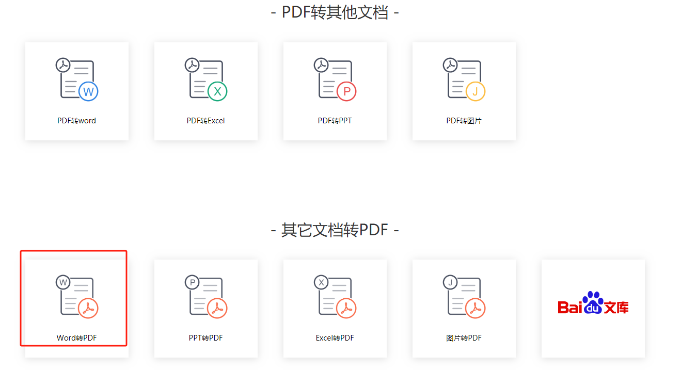
Task: Choose the PDF转PPT icon with red P
Action: [335, 79]
